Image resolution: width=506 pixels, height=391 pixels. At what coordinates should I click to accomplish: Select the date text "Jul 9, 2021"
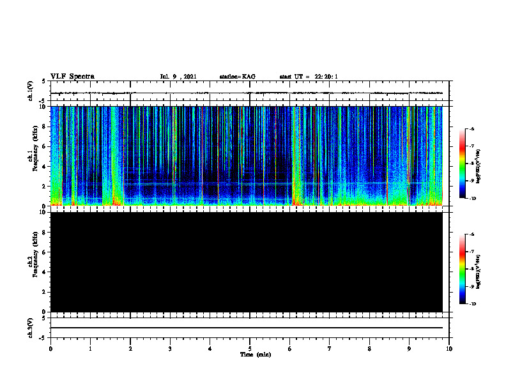pos(178,77)
